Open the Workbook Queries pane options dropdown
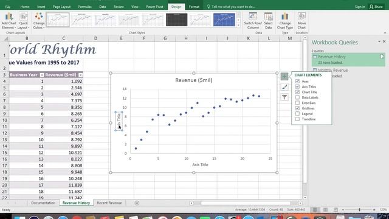The image size is (389, 219). [379, 41]
